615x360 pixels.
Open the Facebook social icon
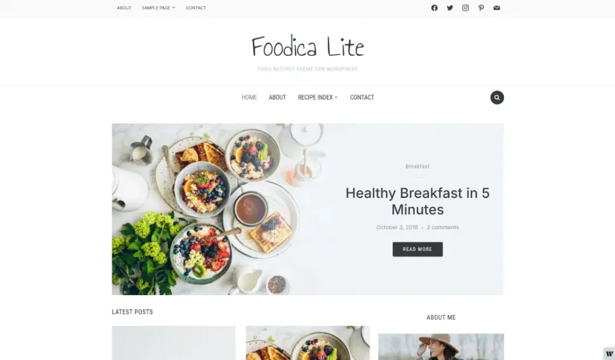pyautogui.click(x=434, y=8)
